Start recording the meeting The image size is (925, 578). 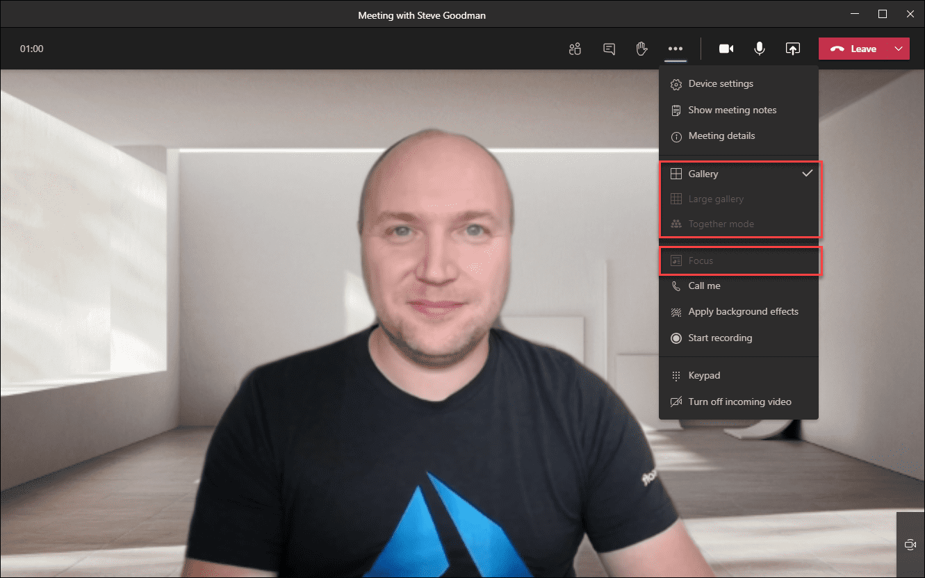739,338
